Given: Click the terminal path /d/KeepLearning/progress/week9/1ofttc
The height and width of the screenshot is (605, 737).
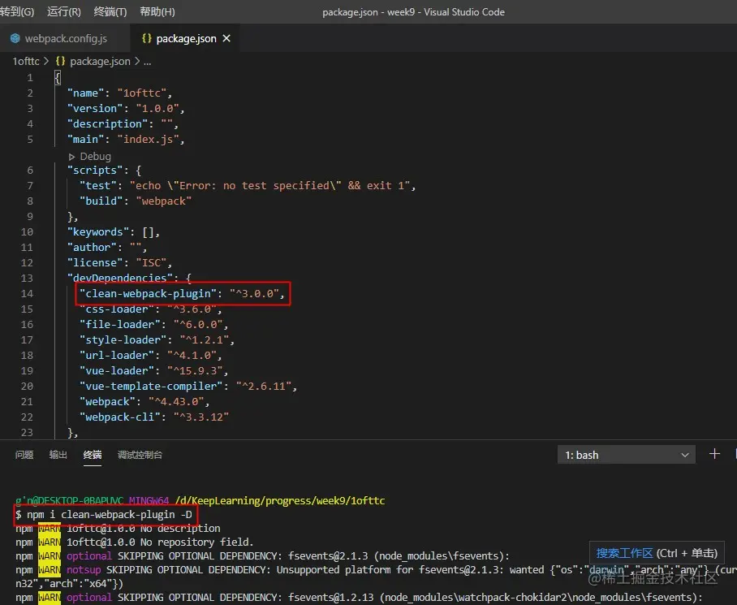Looking at the screenshot, I should coord(280,500).
